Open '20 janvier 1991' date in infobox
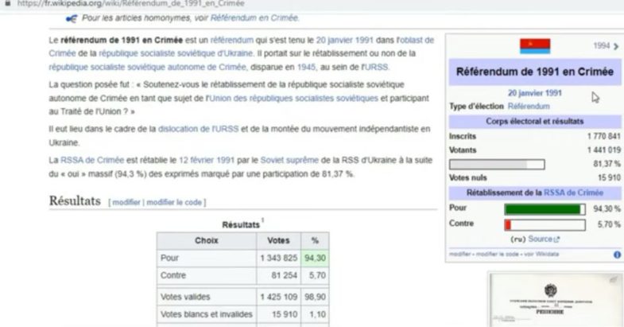The width and height of the screenshot is (624, 327). point(534,93)
